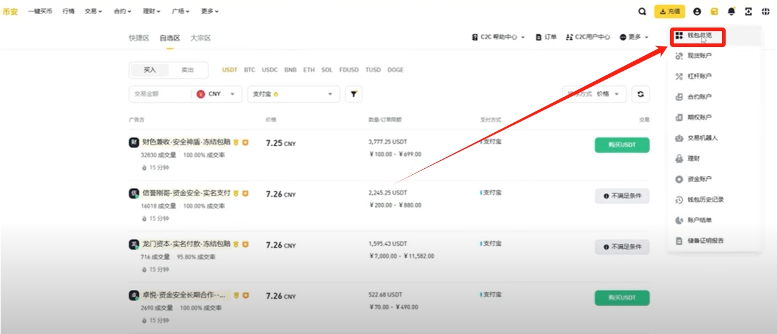Select the BTC coin option

[x=249, y=70]
